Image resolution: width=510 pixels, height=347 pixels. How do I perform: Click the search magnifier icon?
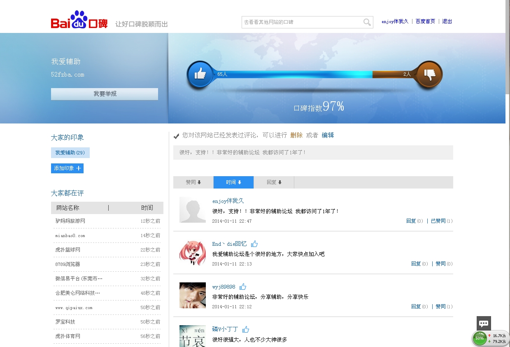(x=367, y=22)
